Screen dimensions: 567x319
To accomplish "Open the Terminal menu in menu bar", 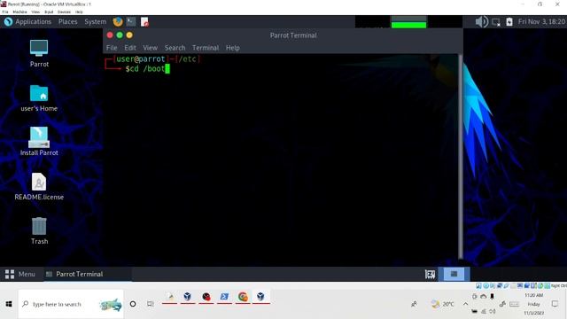I will tap(205, 48).
